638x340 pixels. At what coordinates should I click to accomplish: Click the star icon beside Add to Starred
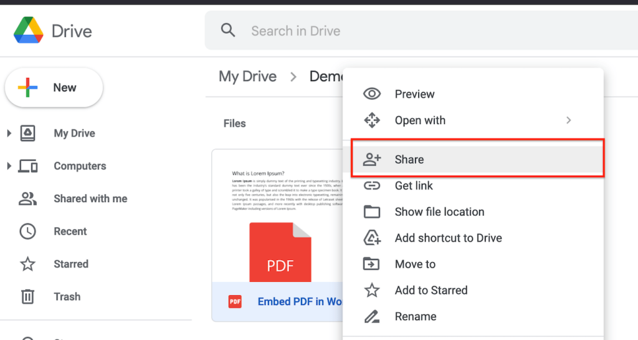[x=372, y=290]
